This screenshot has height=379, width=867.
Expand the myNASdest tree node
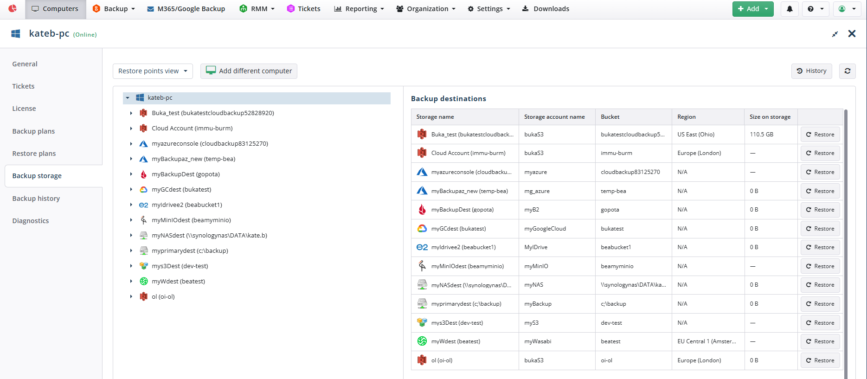point(131,236)
